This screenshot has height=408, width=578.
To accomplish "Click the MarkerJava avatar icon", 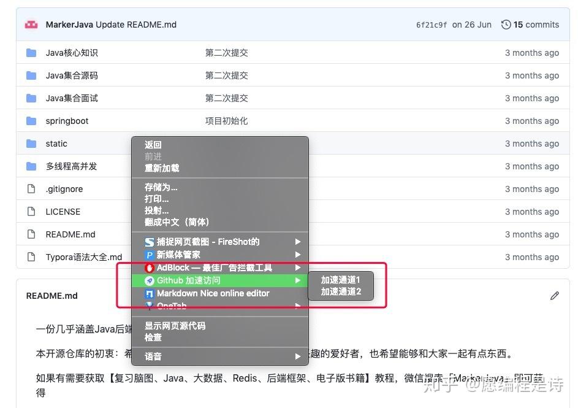I will tap(31, 25).
